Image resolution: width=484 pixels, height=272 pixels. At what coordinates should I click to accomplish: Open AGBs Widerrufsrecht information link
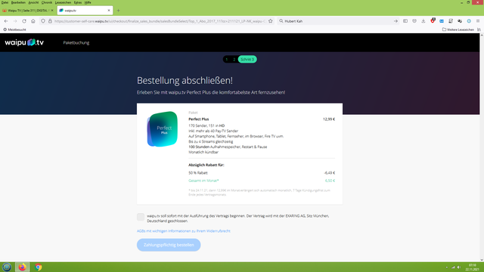pyautogui.click(x=183, y=231)
